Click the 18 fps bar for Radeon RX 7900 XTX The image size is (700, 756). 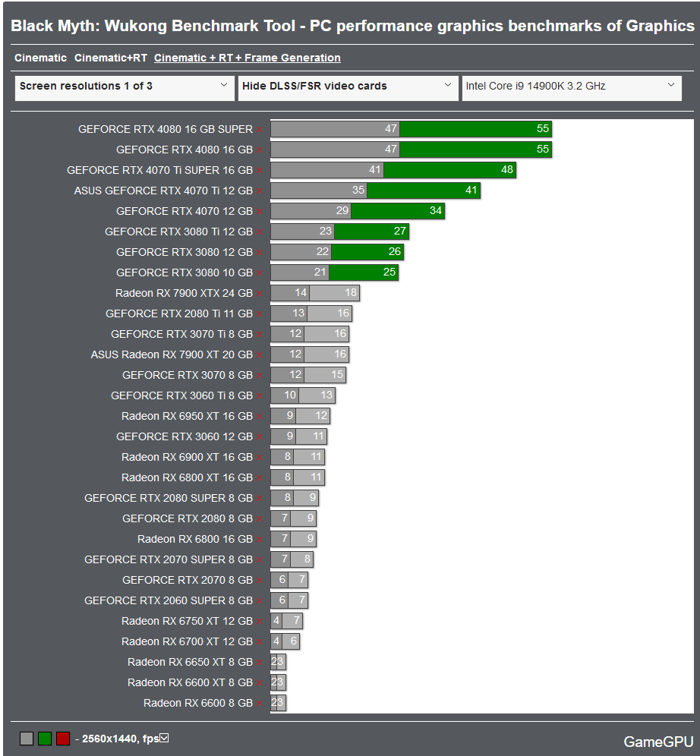[334, 293]
